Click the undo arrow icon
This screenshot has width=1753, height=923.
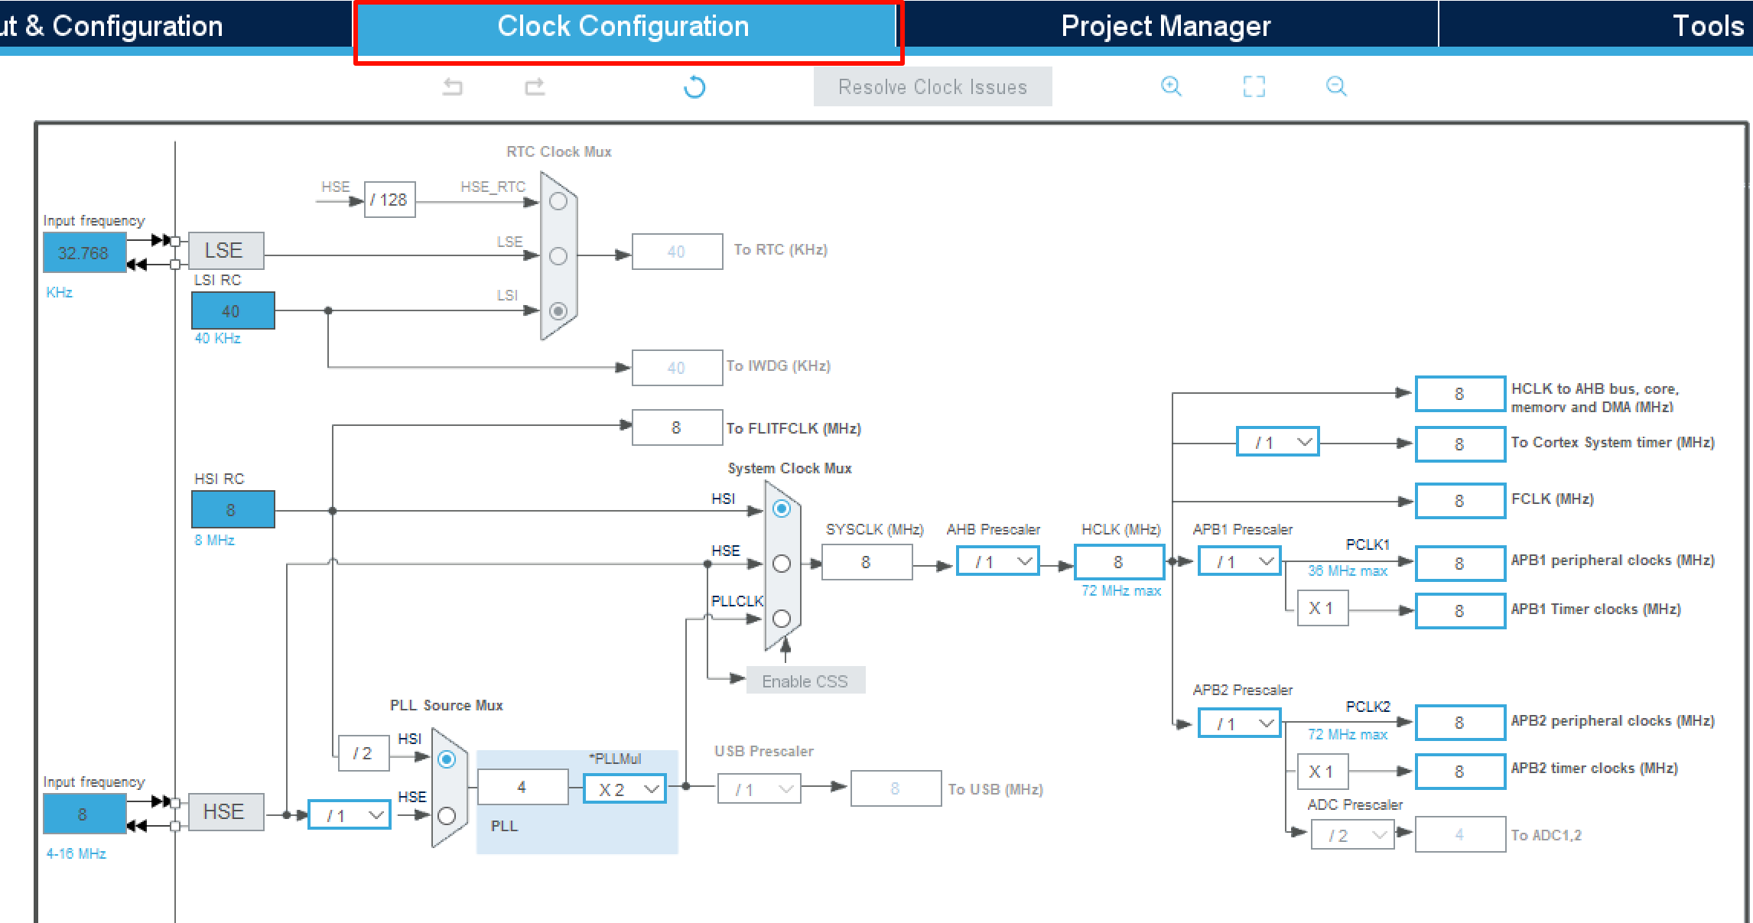coord(453,87)
